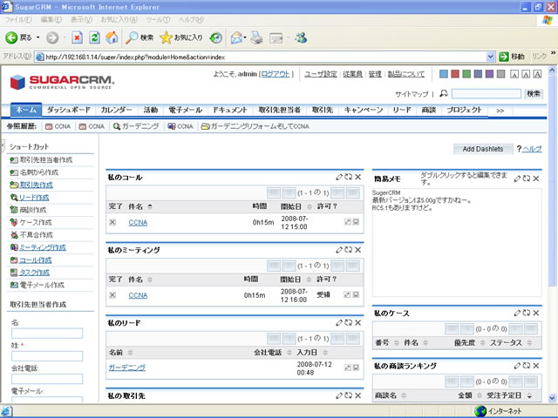Click the edit pencil icon on 簡易メモ dashlet

tap(518, 178)
